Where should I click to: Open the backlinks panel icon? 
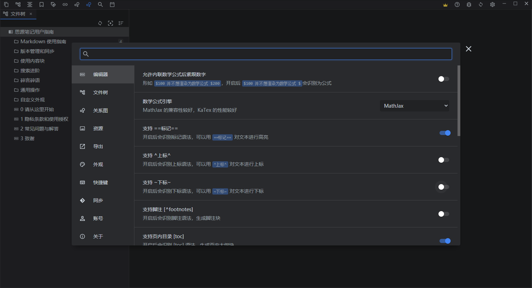[65, 4]
